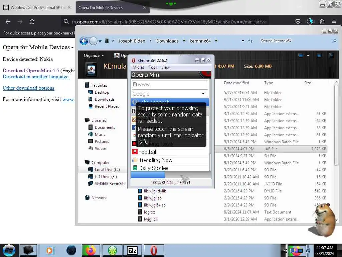
Task: Sort by Date modified column
Action: [x=236, y=83]
